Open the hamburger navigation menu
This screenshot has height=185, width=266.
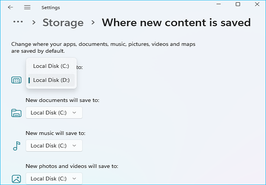click(x=27, y=7)
